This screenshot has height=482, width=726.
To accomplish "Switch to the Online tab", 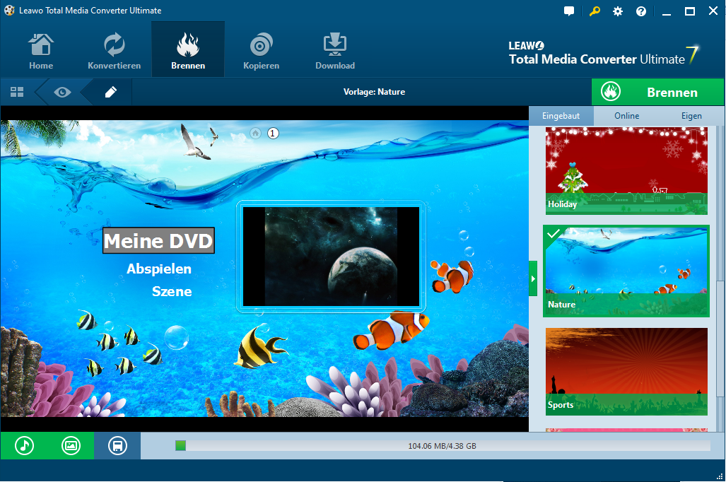I will [626, 116].
